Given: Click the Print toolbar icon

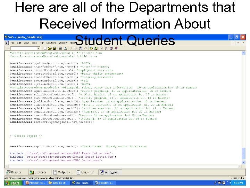Looking at the screenshot, I should pyautogui.click(x=60, y=48).
